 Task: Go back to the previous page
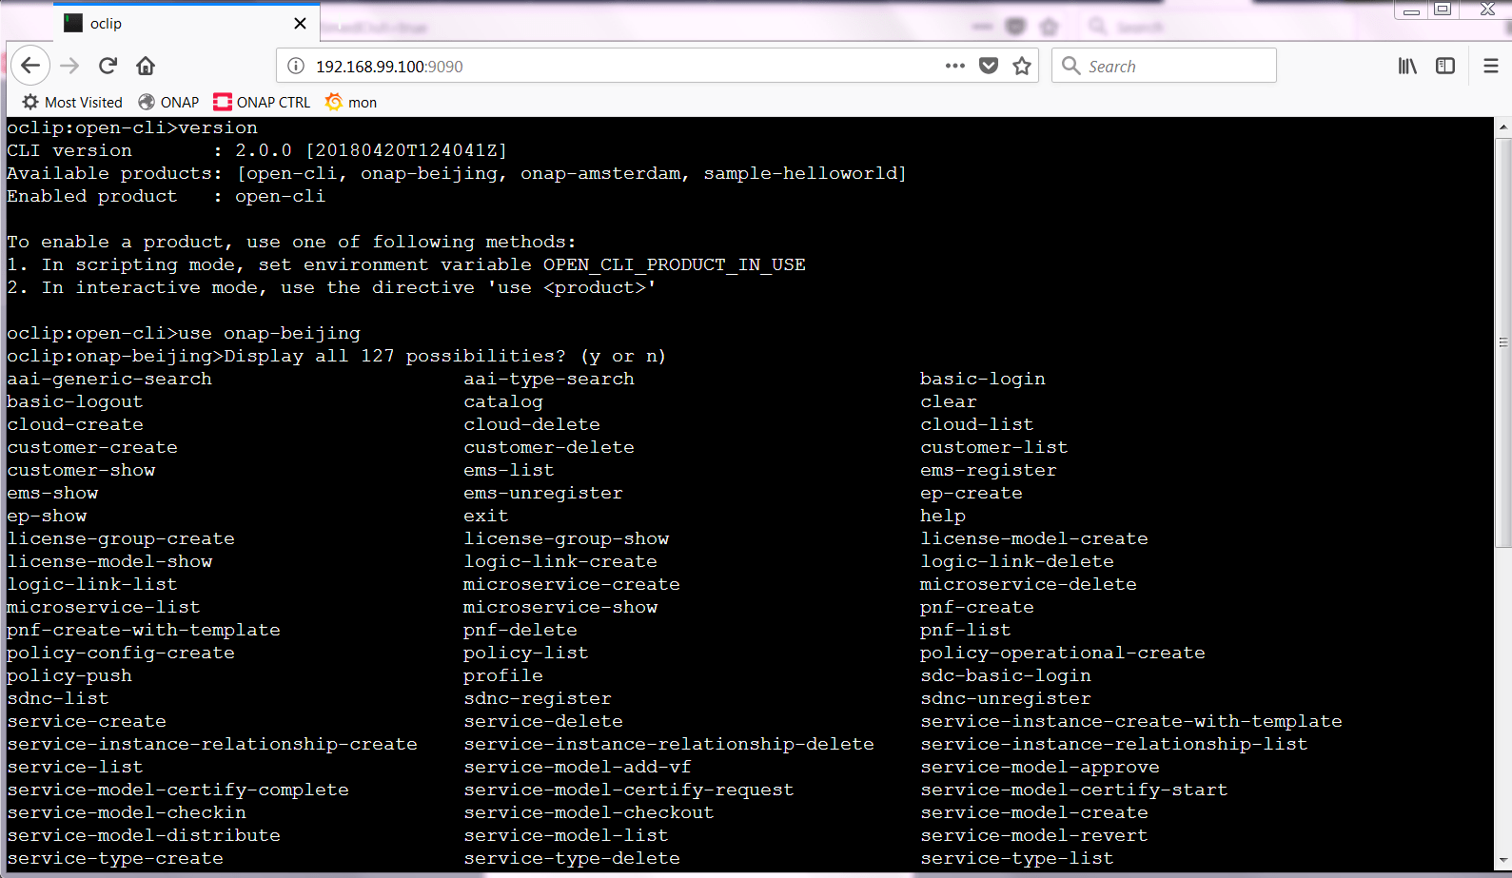coord(30,66)
